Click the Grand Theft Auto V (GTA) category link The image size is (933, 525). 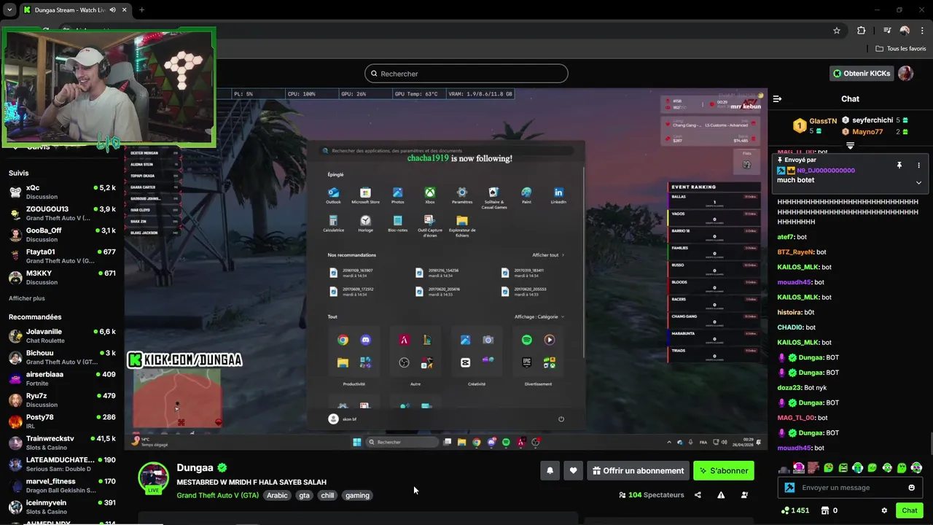pyautogui.click(x=217, y=495)
